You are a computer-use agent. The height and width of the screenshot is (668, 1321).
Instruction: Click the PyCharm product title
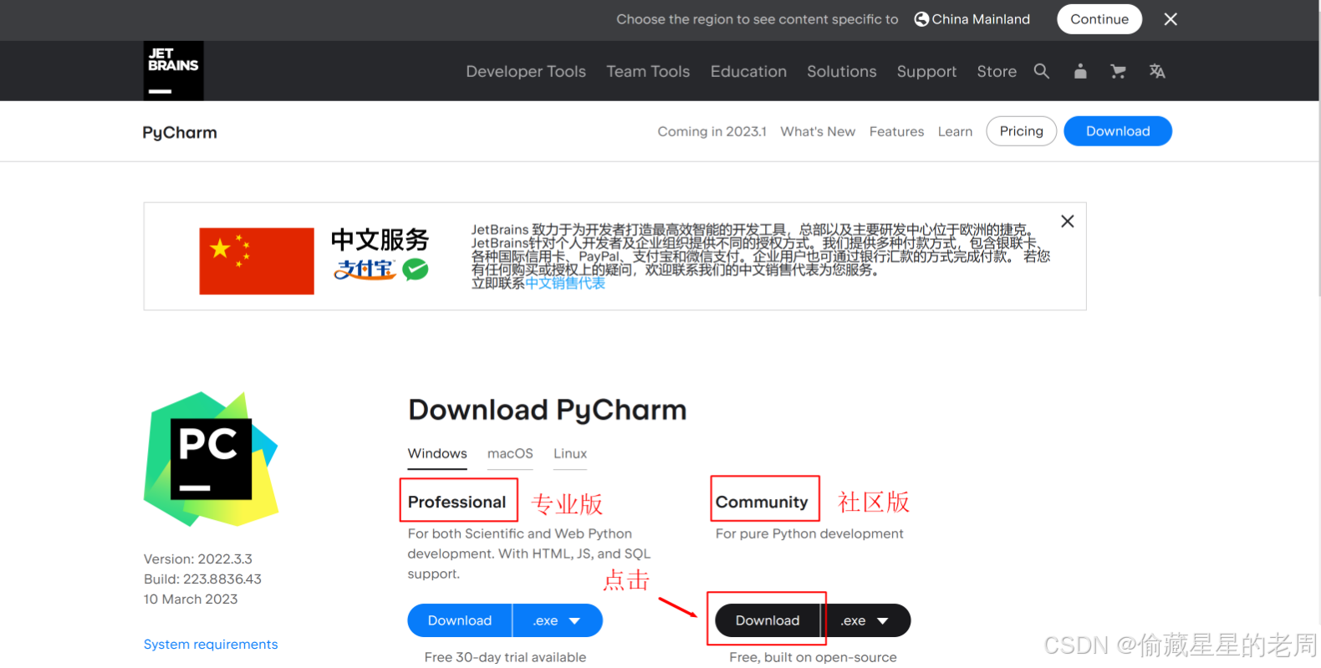180,132
